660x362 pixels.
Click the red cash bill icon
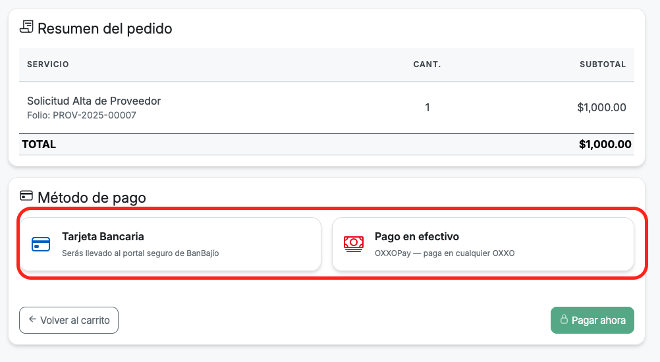click(x=354, y=244)
